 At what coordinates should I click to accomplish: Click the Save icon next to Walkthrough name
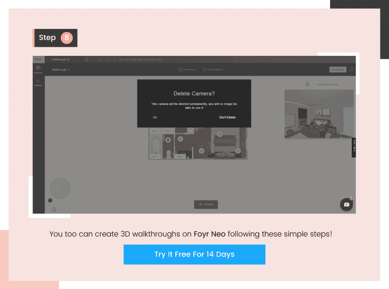click(87, 60)
